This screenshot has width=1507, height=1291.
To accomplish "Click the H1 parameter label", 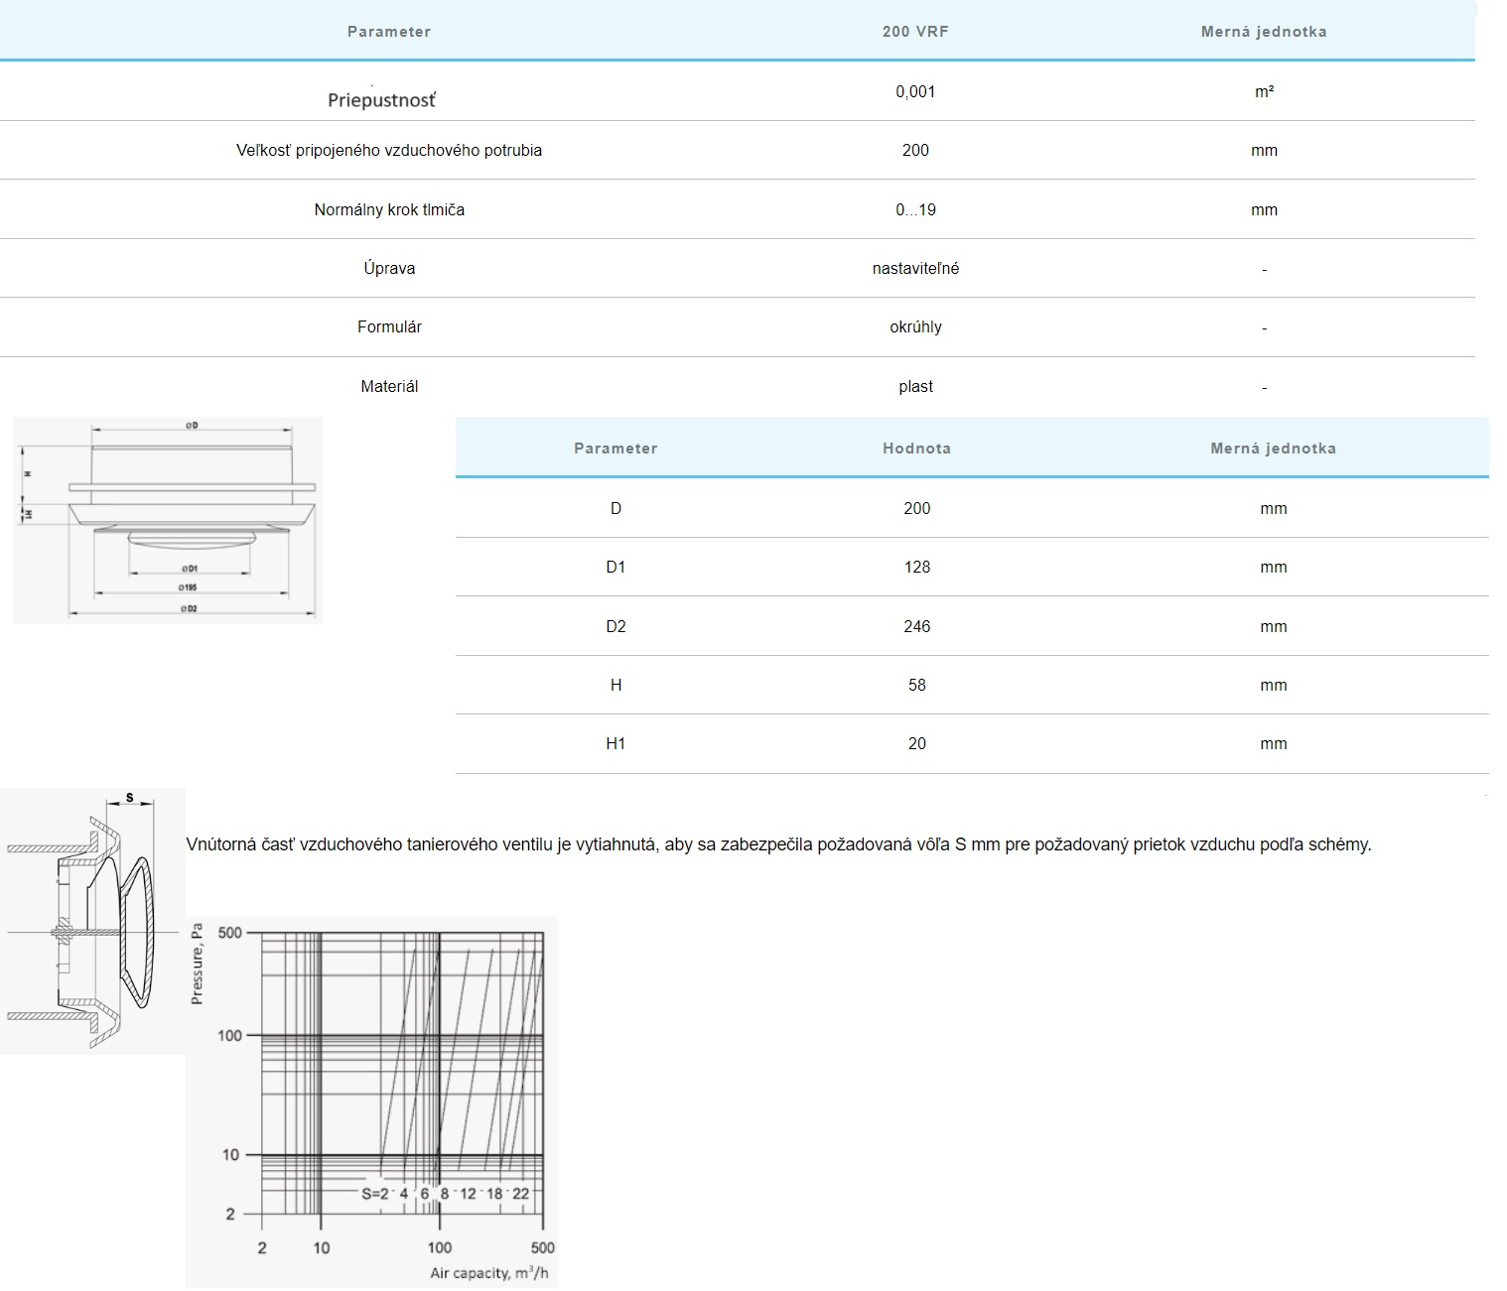I will pos(616,744).
